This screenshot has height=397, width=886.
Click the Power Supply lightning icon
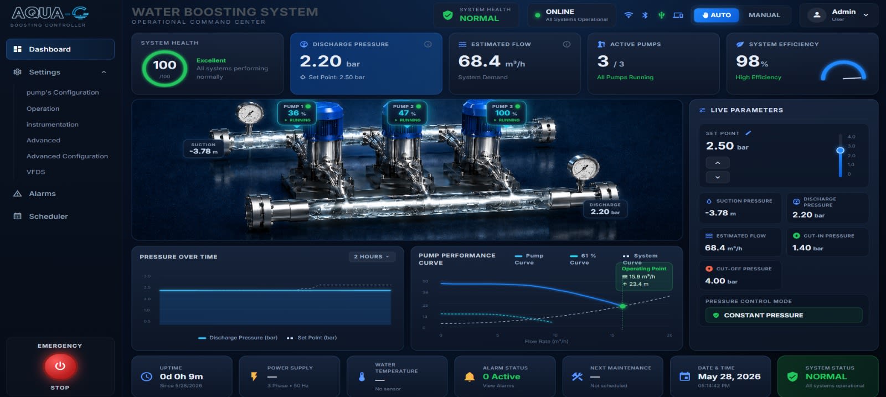[x=254, y=377]
